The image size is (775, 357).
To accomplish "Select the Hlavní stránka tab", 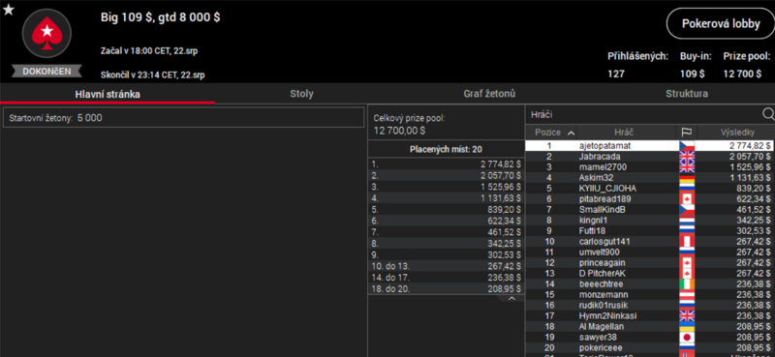I will tap(108, 94).
